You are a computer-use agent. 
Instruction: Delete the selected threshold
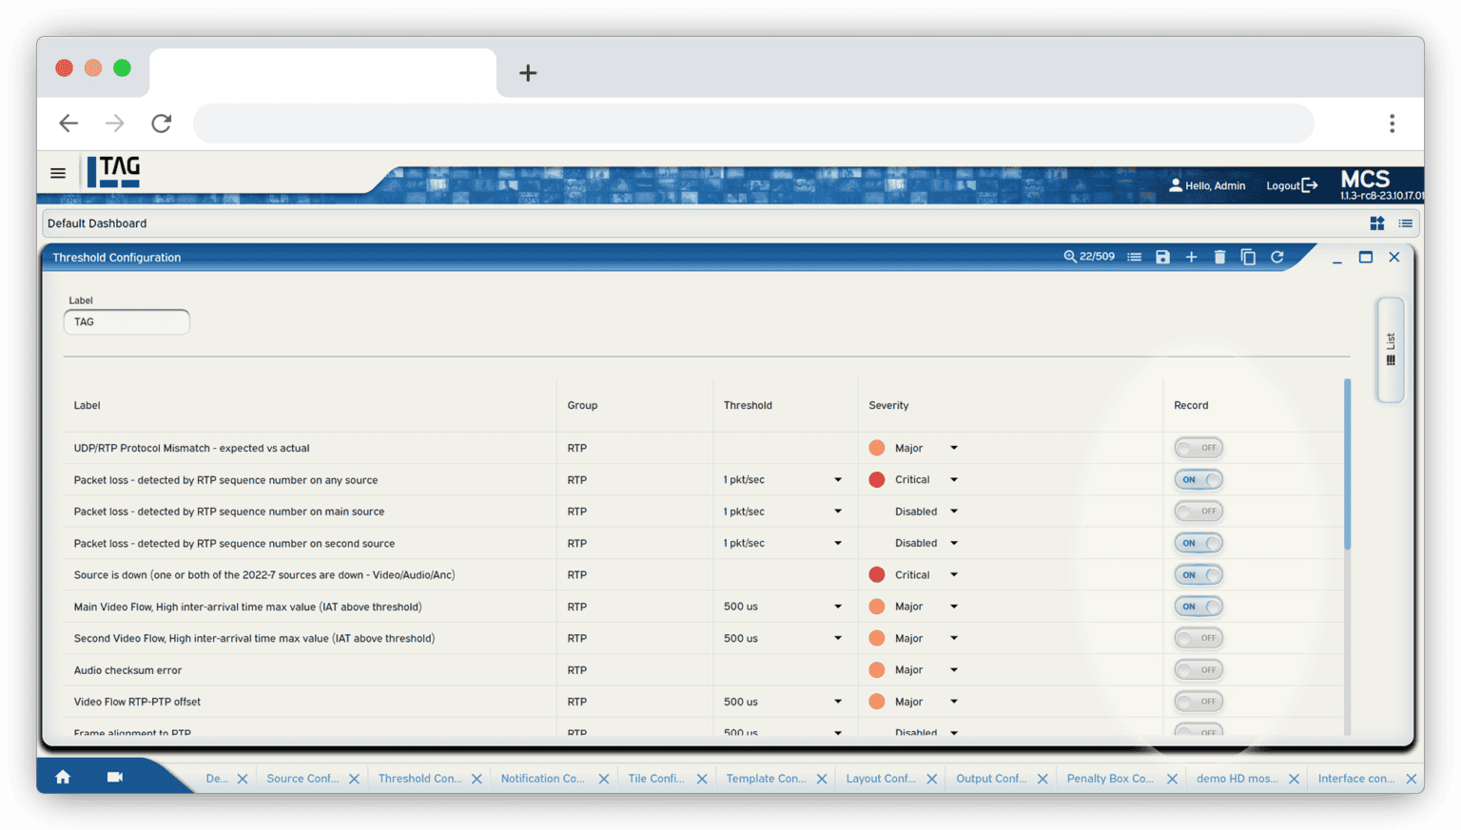point(1220,257)
